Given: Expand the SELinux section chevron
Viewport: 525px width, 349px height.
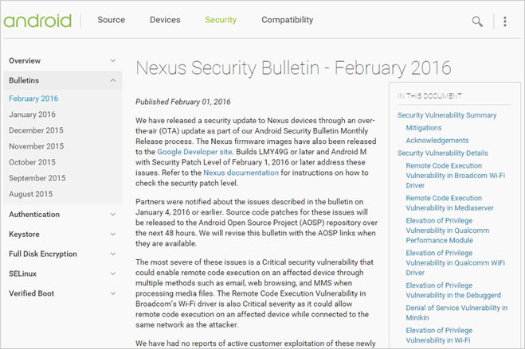Looking at the screenshot, I should (x=113, y=273).
